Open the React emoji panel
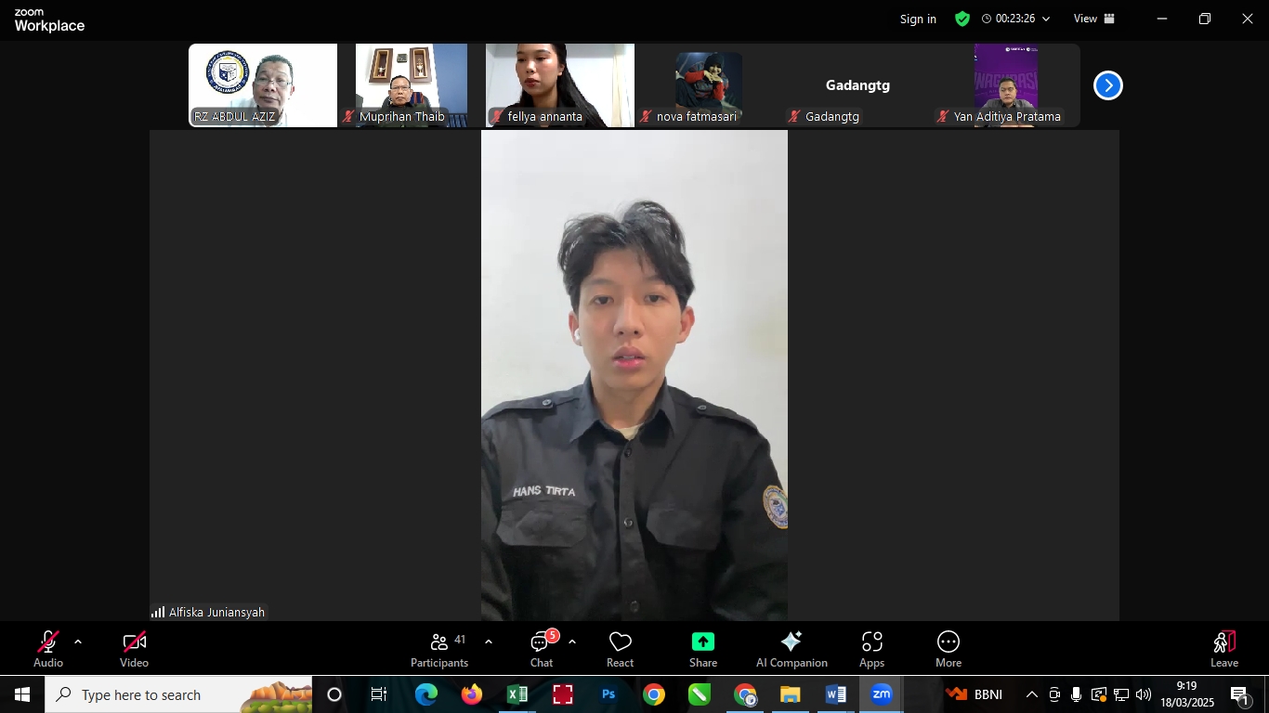This screenshot has width=1269, height=713. pyautogui.click(x=620, y=649)
